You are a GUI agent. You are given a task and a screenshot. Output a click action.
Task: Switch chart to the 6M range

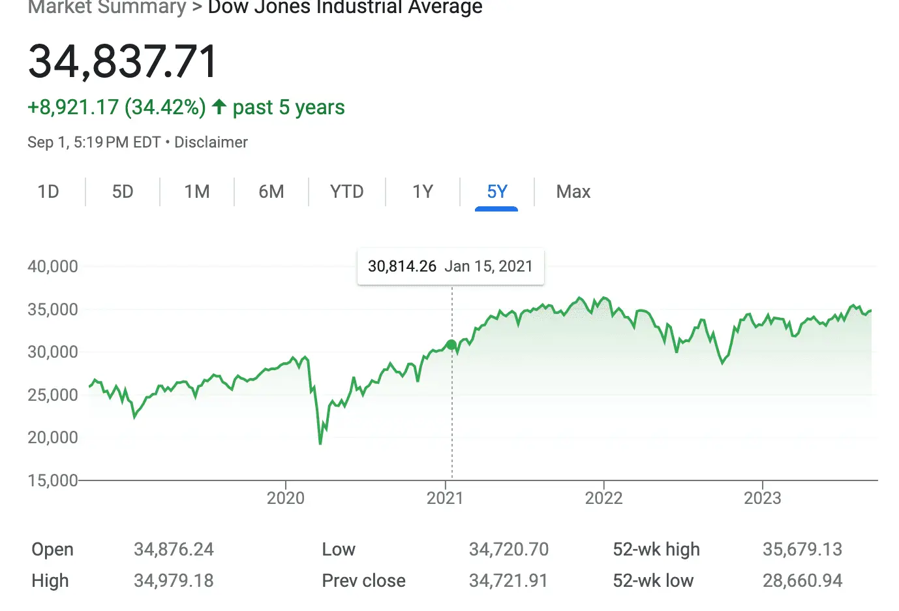point(271,192)
